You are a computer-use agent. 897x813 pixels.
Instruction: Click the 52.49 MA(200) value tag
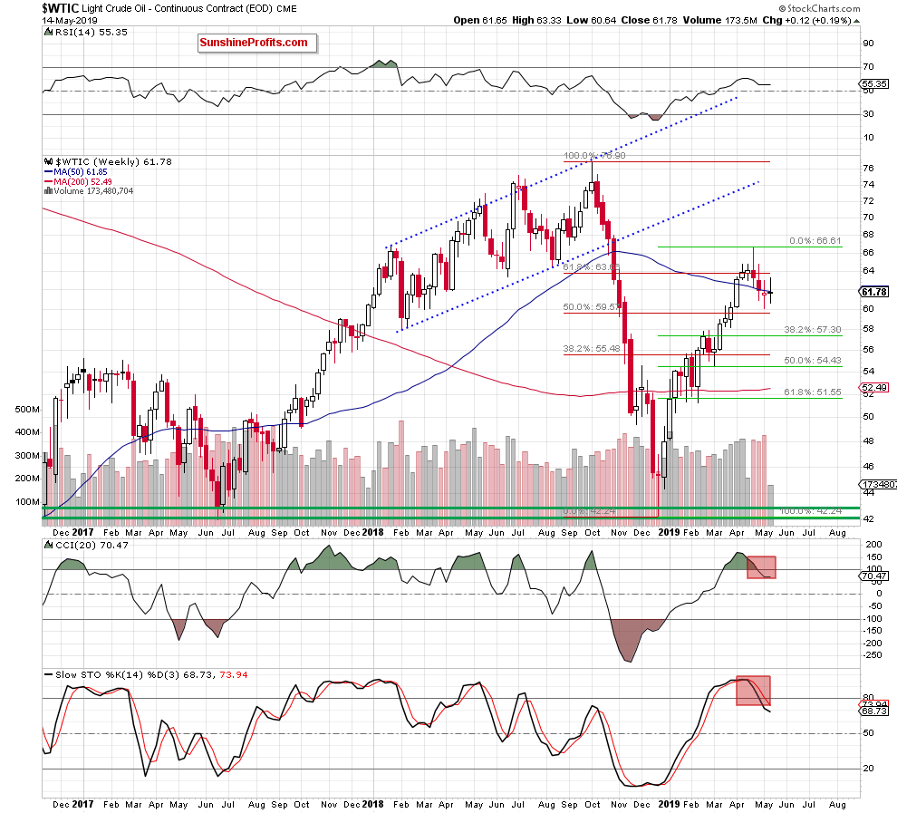tap(874, 387)
